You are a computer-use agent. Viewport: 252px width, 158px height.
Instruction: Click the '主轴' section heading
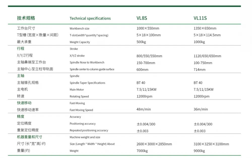[x=21, y=76]
